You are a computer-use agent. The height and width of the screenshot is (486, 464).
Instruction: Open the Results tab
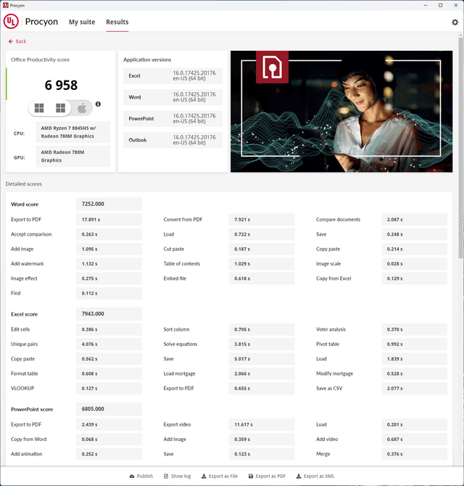[x=117, y=22]
